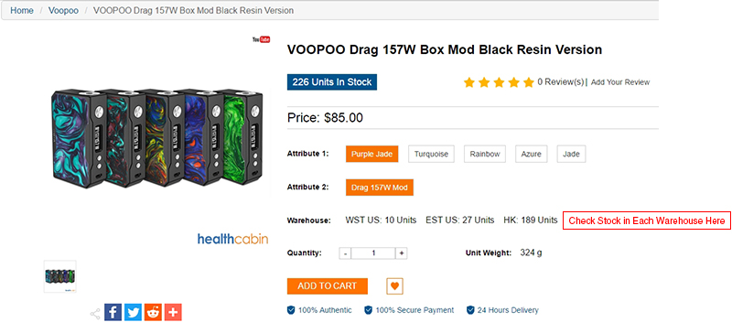The height and width of the screenshot is (333, 732).
Task: Go to Home breadcrumb
Action: (x=22, y=10)
